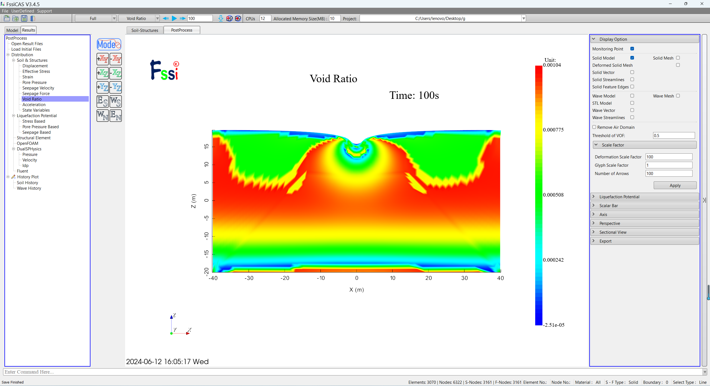Enable Deformed Solid Mesh checkbox
Image resolution: width=710 pixels, height=386 pixels.
pyautogui.click(x=678, y=65)
